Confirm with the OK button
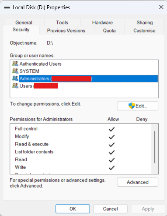Screen dimensions: 167x216 (x=73, y=209)
